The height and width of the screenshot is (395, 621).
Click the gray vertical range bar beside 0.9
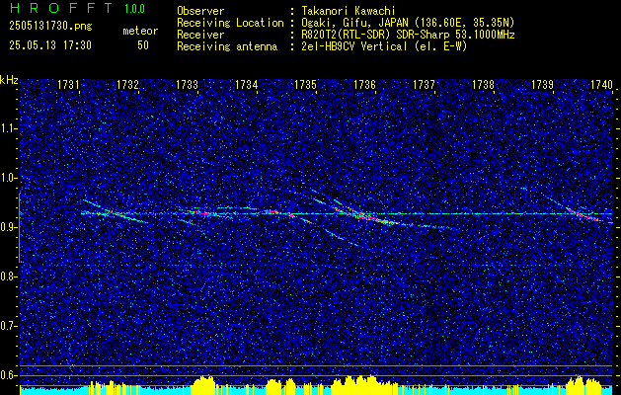point(19,228)
